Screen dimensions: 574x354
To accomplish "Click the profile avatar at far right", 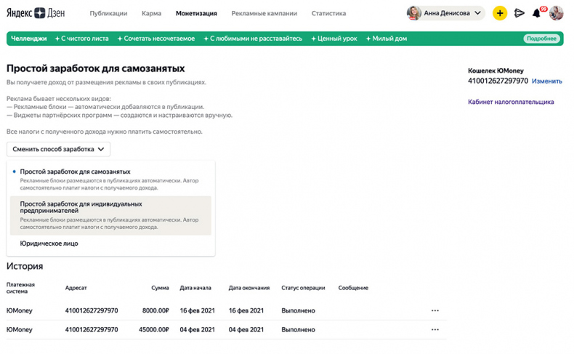I will pos(557,13).
